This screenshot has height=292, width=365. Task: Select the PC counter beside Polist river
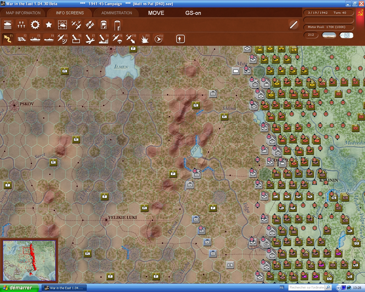[x=76, y=139]
